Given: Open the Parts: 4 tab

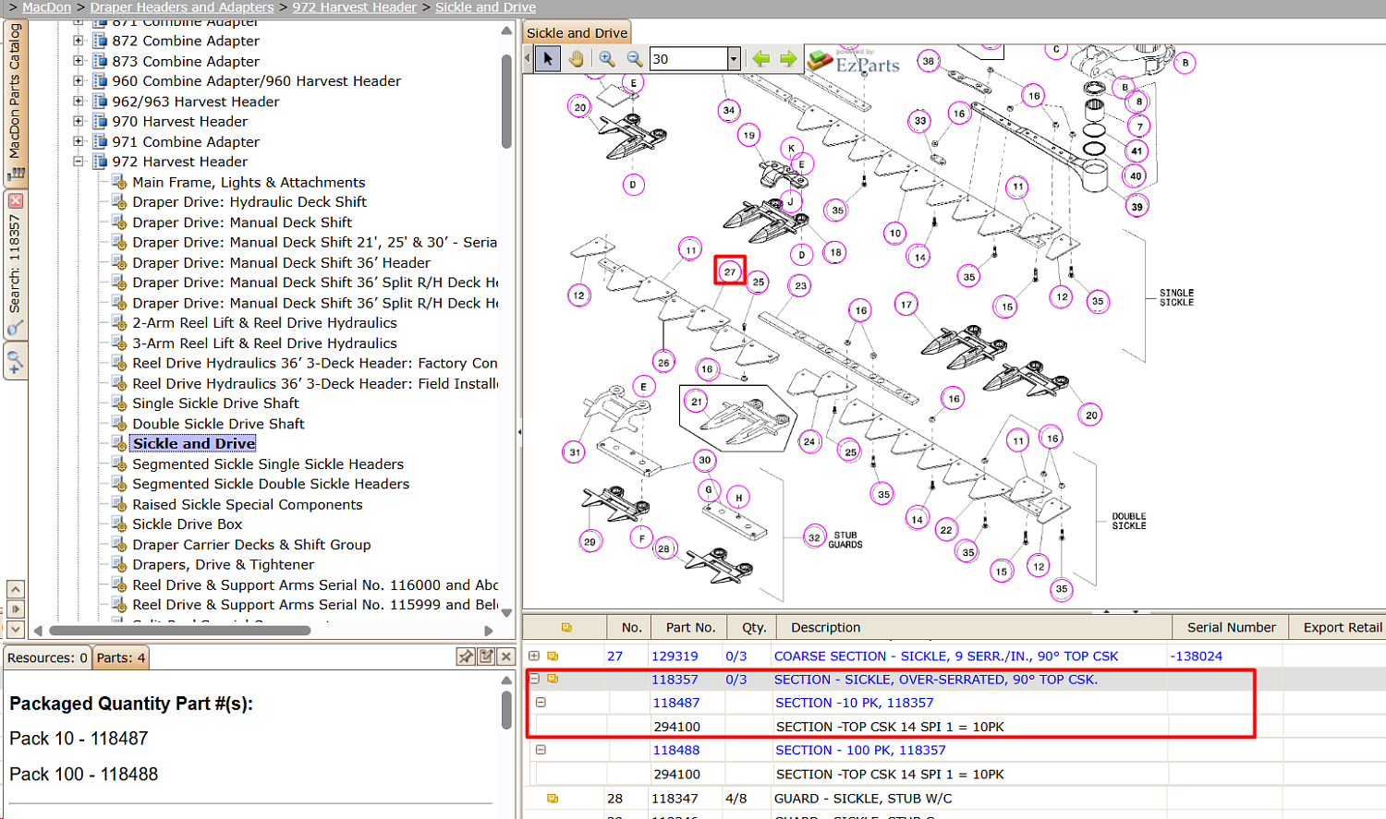Looking at the screenshot, I should 121,658.
